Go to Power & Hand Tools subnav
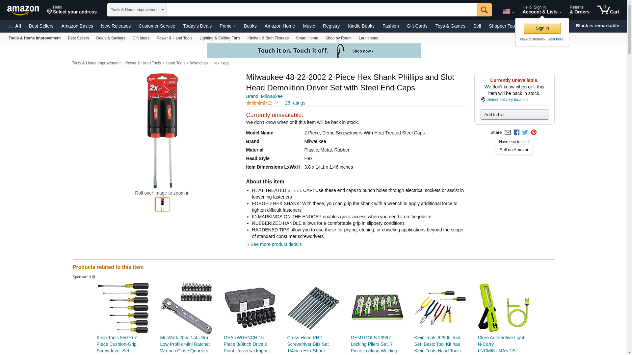Image resolution: width=632 pixels, height=355 pixels. tap(174, 38)
